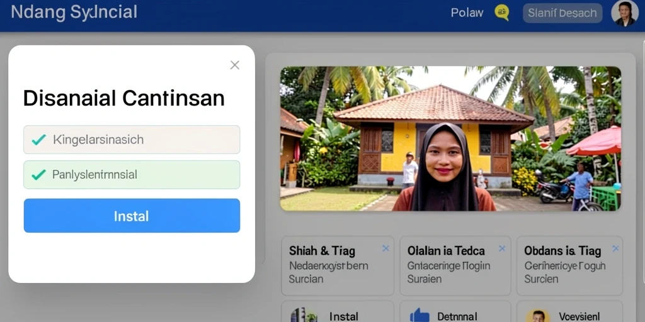
Task: Open the woman's house photo
Action: pos(450,138)
